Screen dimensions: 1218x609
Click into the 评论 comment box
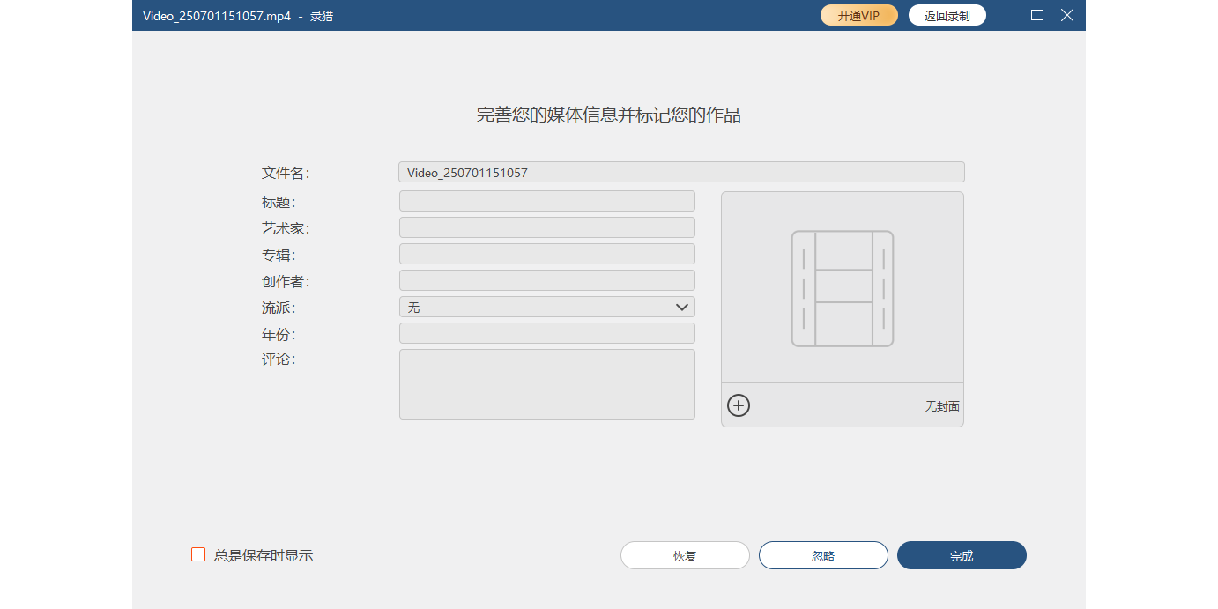point(547,384)
